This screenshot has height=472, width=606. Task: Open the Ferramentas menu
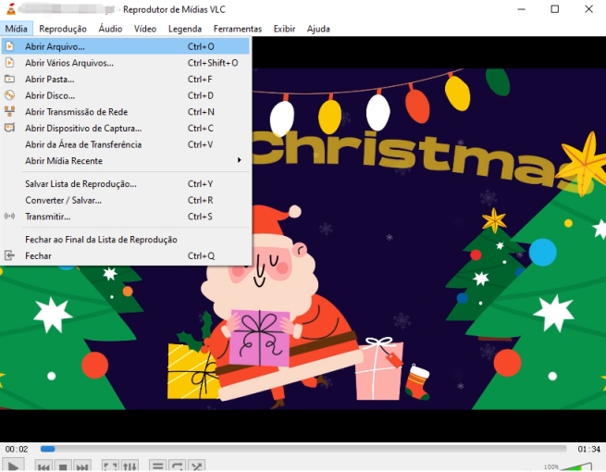[x=238, y=29]
